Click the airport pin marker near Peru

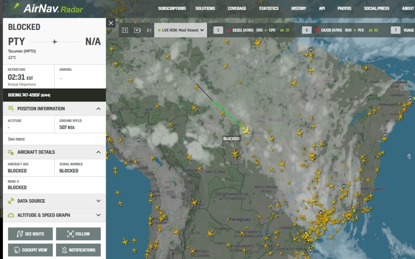(x=139, y=140)
